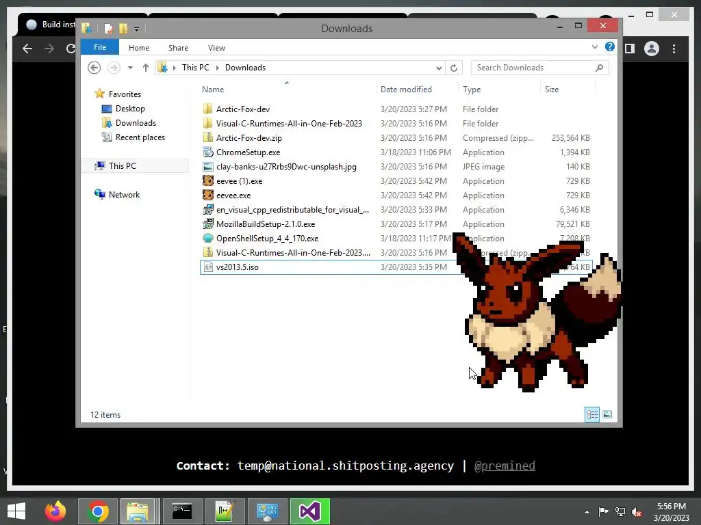The height and width of the screenshot is (525, 701).
Task: Click the taskbar clock showing 5:56 PM
Action: point(671,511)
